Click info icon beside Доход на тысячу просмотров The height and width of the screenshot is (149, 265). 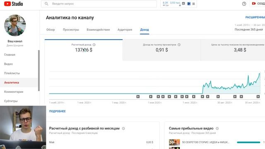coord(179,45)
